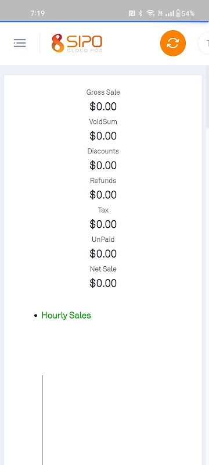Click the Refunds label
Screen dimensions: 209x465
point(103,181)
